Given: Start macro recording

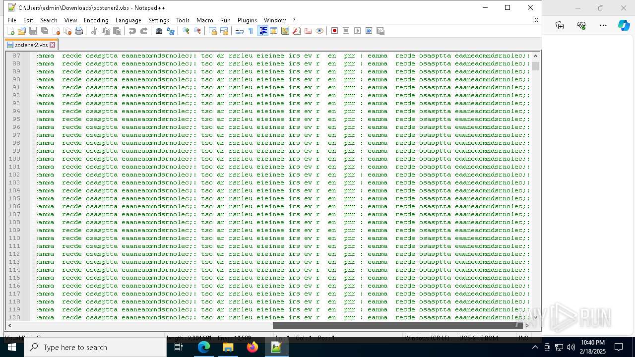Looking at the screenshot, I should point(335,31).
